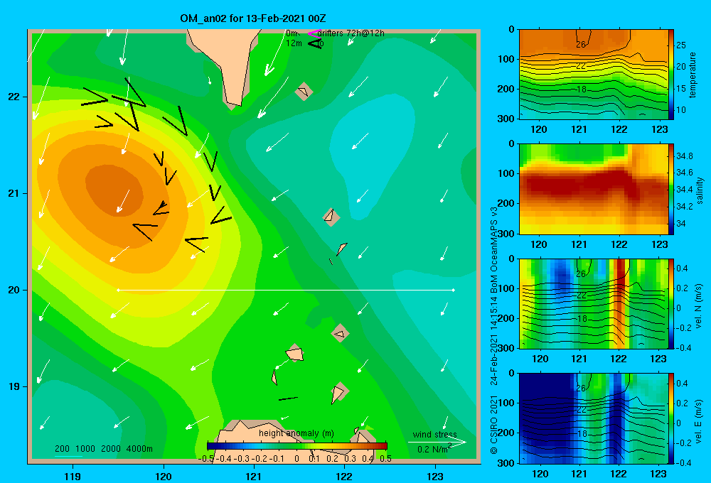711x483 pixels.
Task: Click longitude label 123 on main map
Action: 435,476
